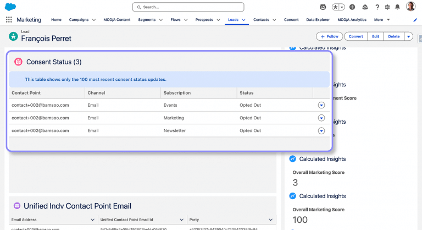Click the Lead record star icon

click(13, 36)
